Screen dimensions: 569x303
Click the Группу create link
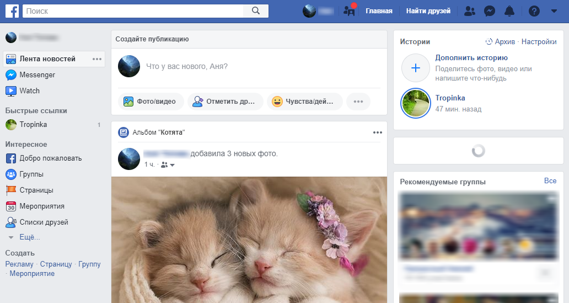click(x=89, y=264)
